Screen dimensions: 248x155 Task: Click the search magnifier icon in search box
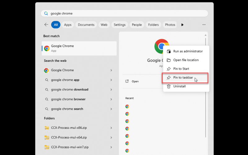click(46, 13)
